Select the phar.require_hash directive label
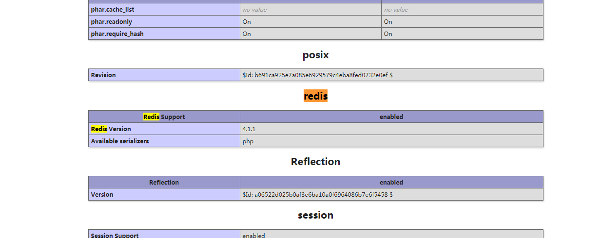This screenshot has width=600, height=238. (x=117, y=34)
